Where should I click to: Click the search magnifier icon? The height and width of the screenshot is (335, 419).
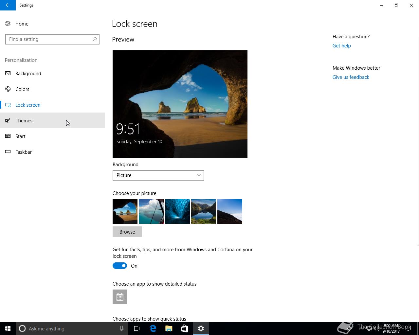95,39
